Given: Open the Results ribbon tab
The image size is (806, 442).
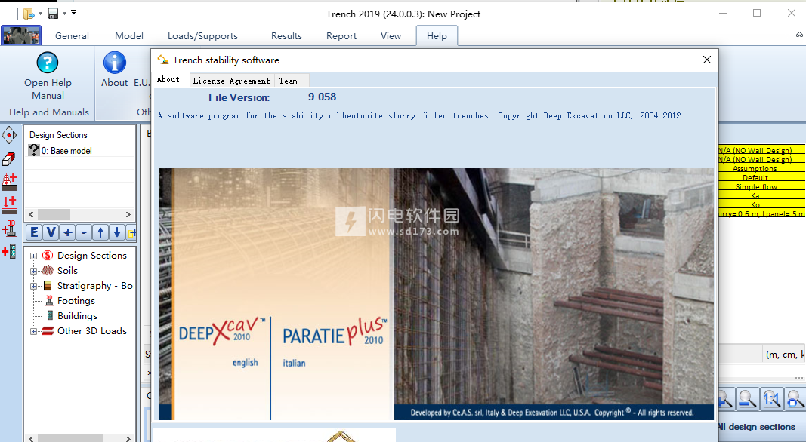Looking at the screenshot, I should click(x=286, y=36).
